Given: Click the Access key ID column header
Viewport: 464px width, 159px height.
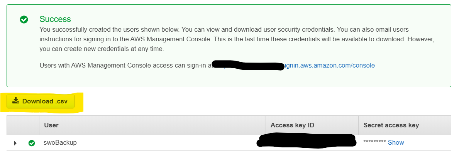Looking at the screenshot, I should (293, 125).
